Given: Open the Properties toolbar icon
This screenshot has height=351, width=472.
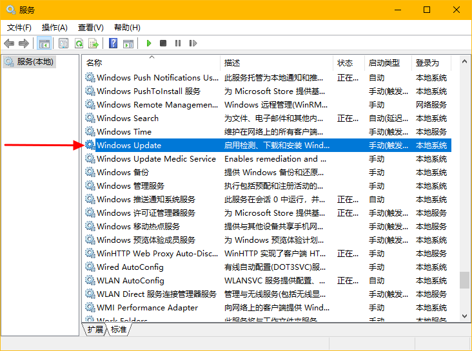Looking at the screenshot, I should click(63, 43).
